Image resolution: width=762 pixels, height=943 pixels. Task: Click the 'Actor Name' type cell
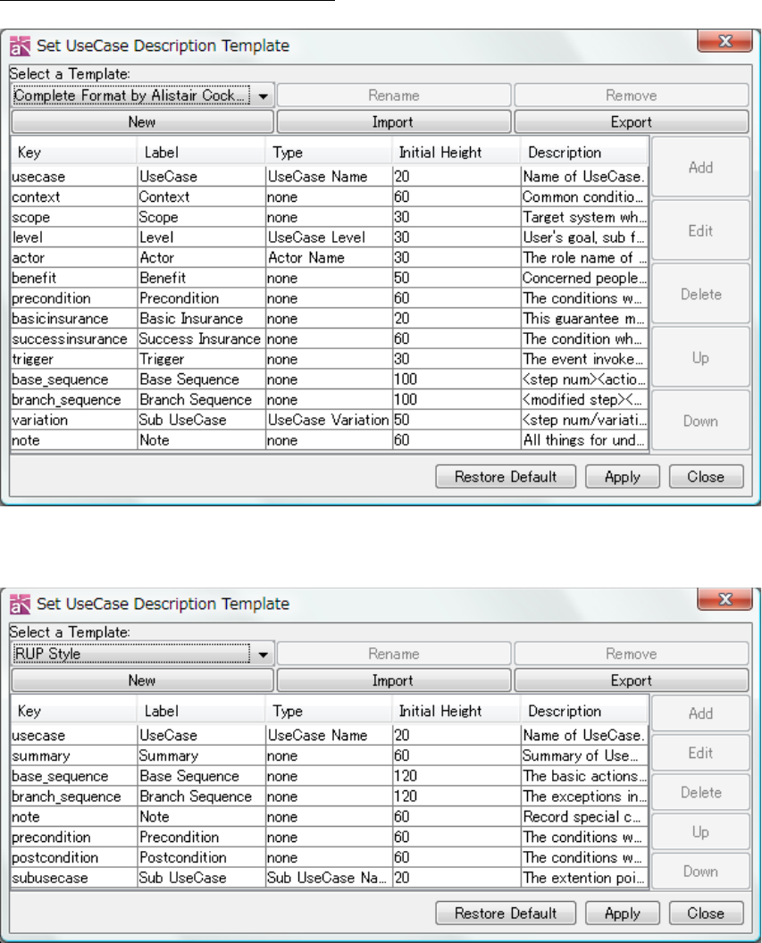329,258
